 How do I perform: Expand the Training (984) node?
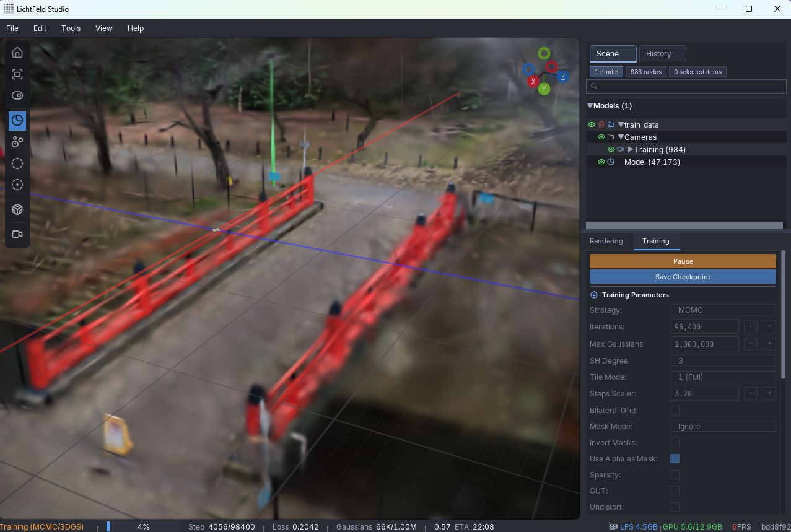coord(631,150)
